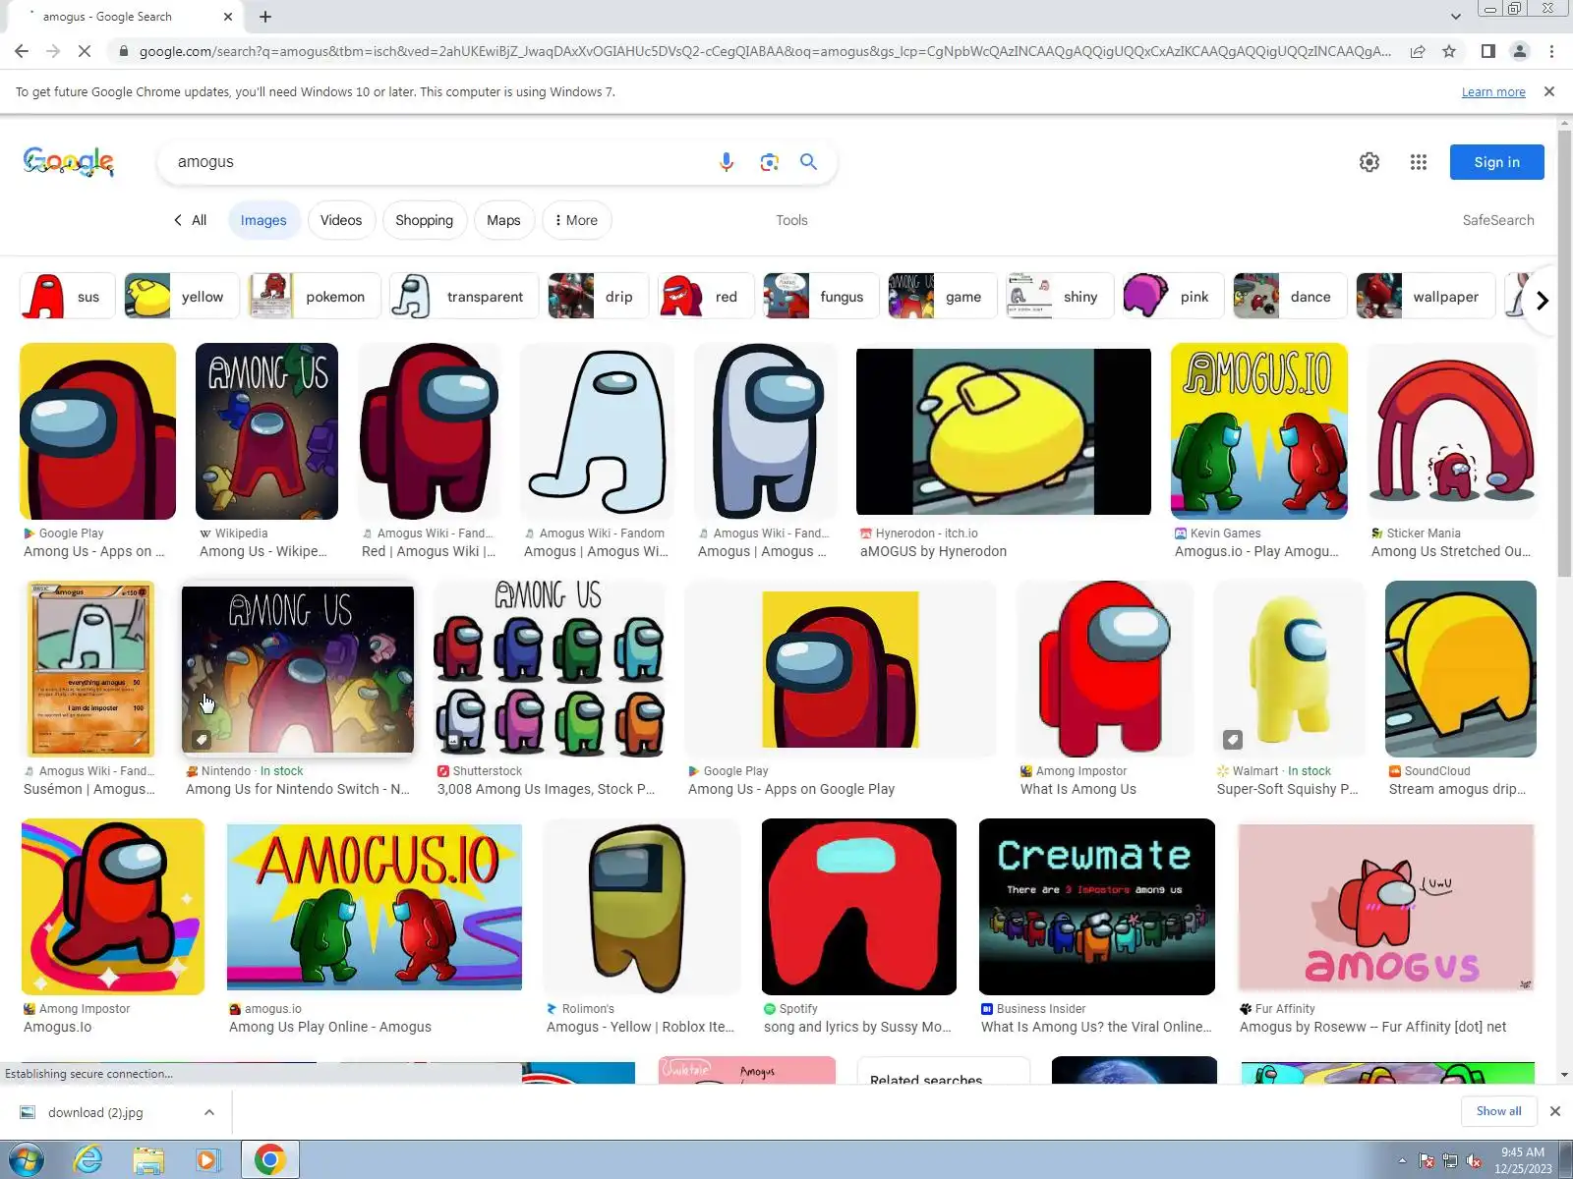Click the voice search microphone icon
This screenshot has height=1179, width=1573.
pos(726,162)
